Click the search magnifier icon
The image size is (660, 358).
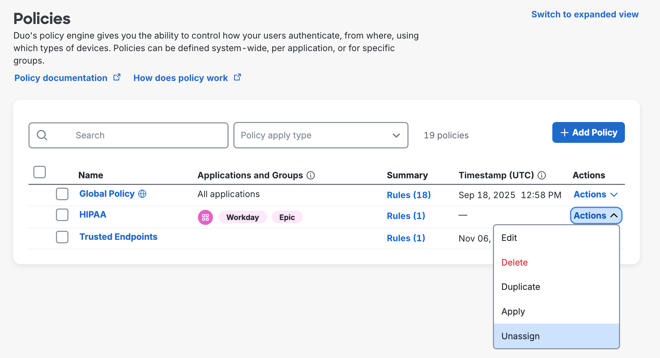(42, 135)
